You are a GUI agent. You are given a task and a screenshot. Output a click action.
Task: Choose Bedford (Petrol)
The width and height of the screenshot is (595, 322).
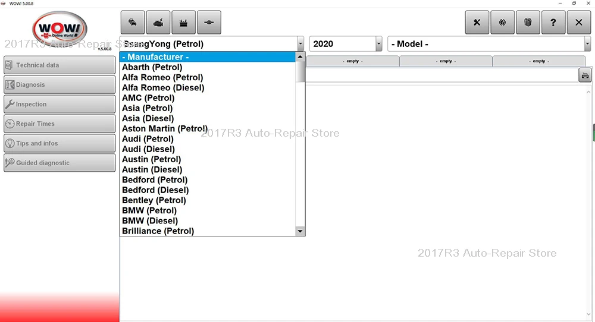point(208,179)
